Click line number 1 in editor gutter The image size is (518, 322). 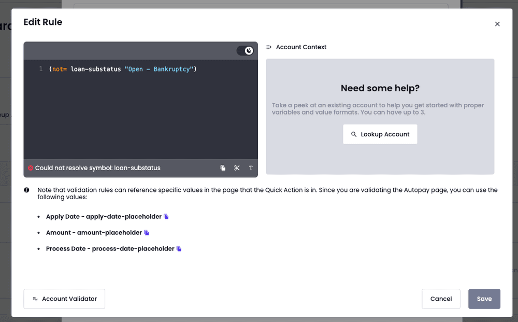point(41,69)
